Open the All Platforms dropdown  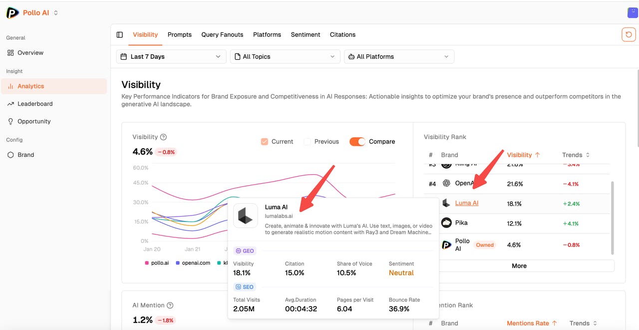pos(399,57)
